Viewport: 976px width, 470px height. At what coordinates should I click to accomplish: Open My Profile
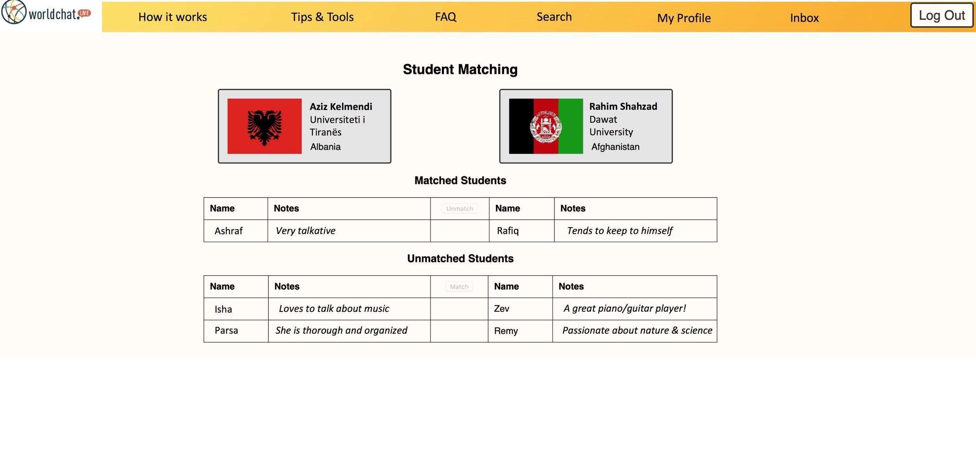(x=684, y=18)
